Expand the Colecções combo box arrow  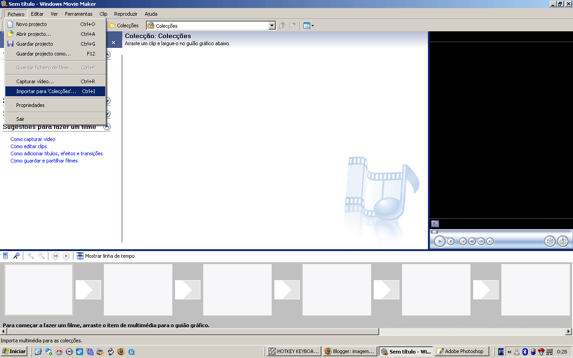pyautogui.click(x=272, y=26)
